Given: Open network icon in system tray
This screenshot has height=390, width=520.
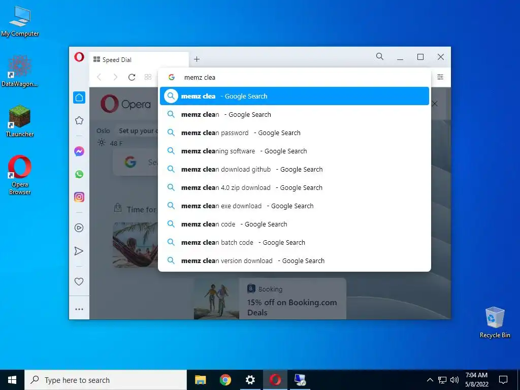Looking at the screenshot, I should (442, 380).
